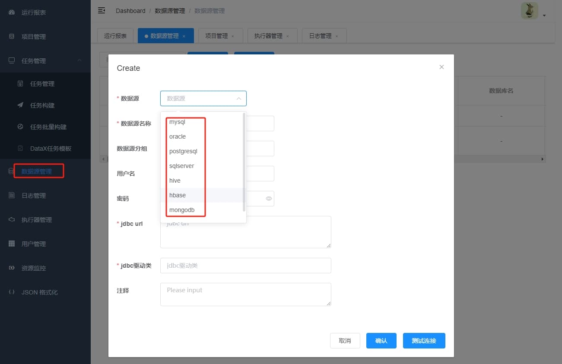This screenshot has width=562, height=364.
Task: Collapse the 数据源 dropdown via arrow
Action: tap(238, 98)
